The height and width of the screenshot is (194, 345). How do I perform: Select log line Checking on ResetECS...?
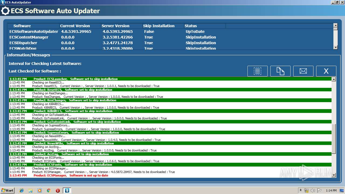tap(170, 82)
